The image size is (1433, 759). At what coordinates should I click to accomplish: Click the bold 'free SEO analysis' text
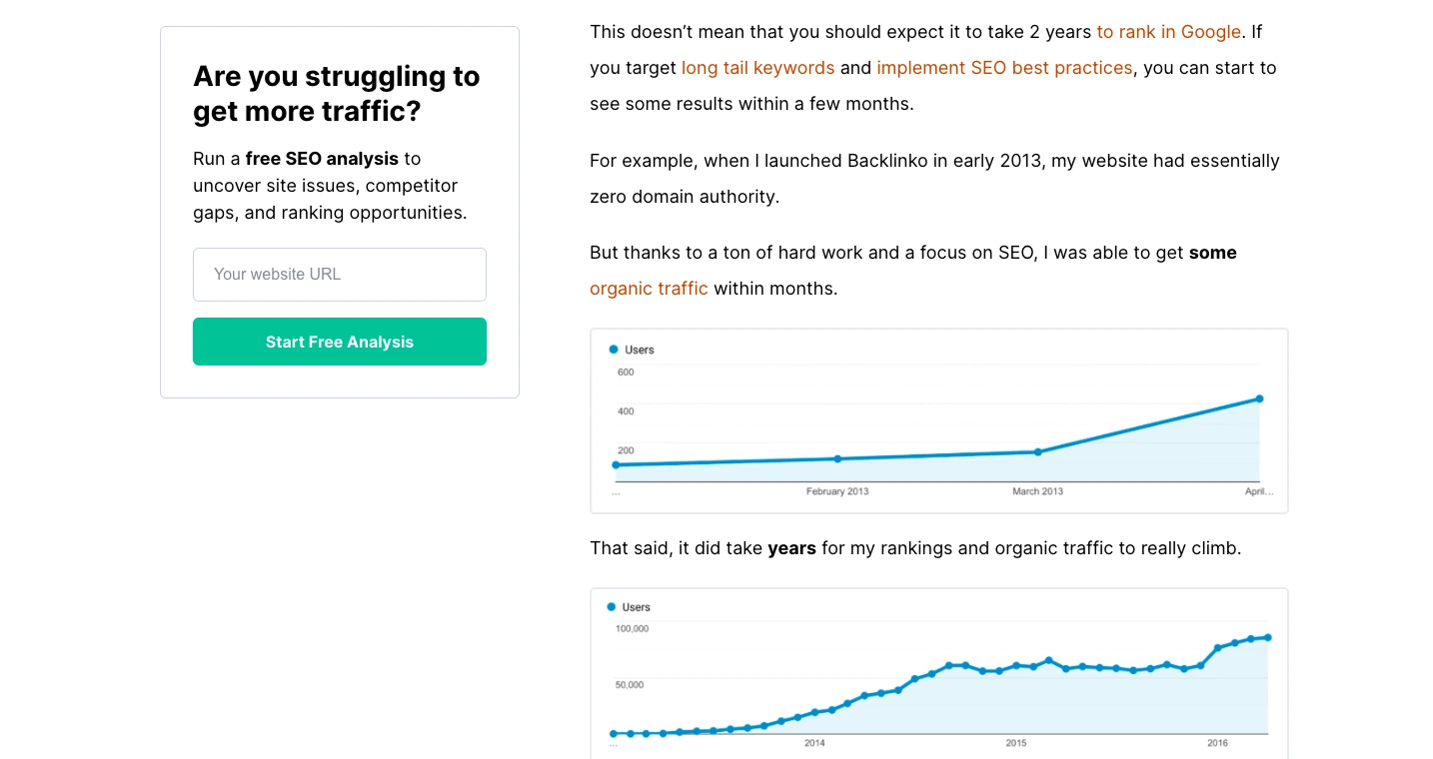[322, 159]
